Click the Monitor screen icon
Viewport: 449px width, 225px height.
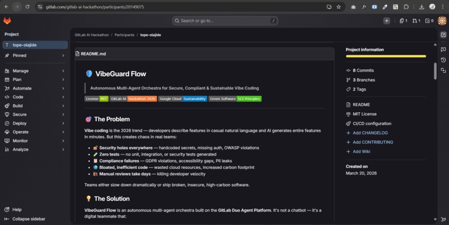pos(7,141)
